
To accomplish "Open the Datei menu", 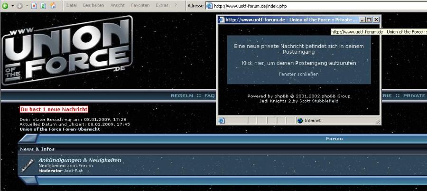I will [x=72, y=5].
